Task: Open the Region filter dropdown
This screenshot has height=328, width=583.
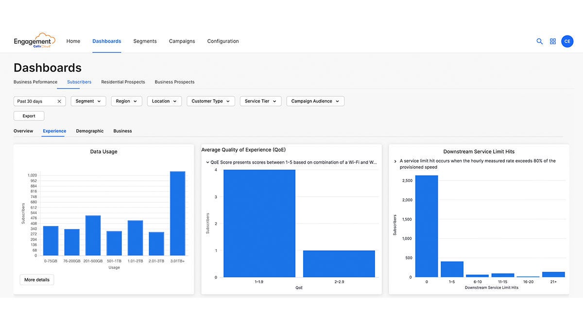Action: (x=126, y=101)
